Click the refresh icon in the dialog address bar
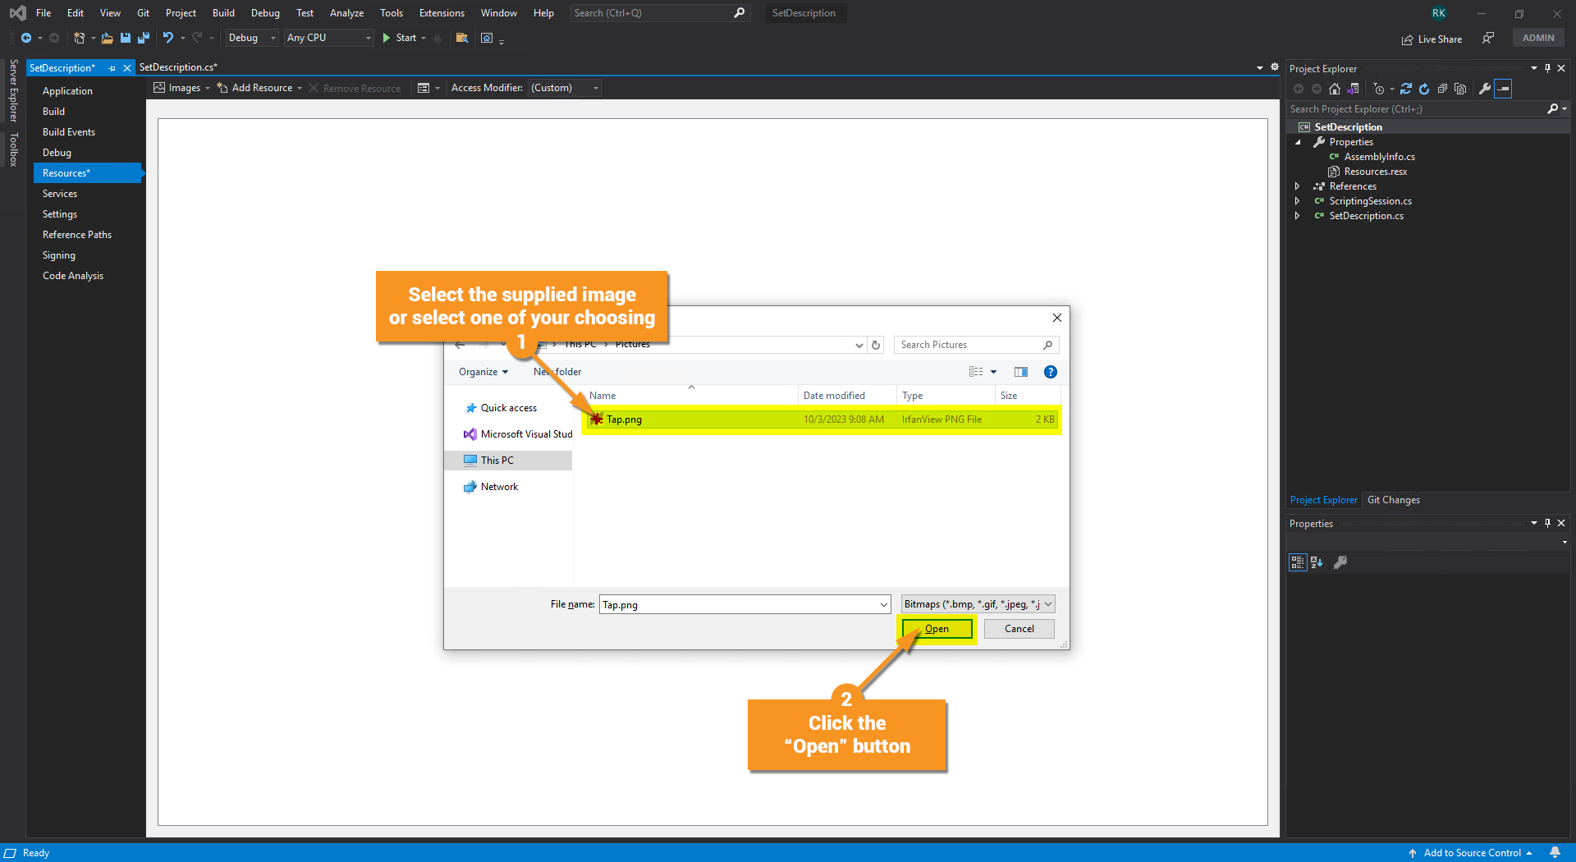This screenshot has width=1576, height=862. 876,345
